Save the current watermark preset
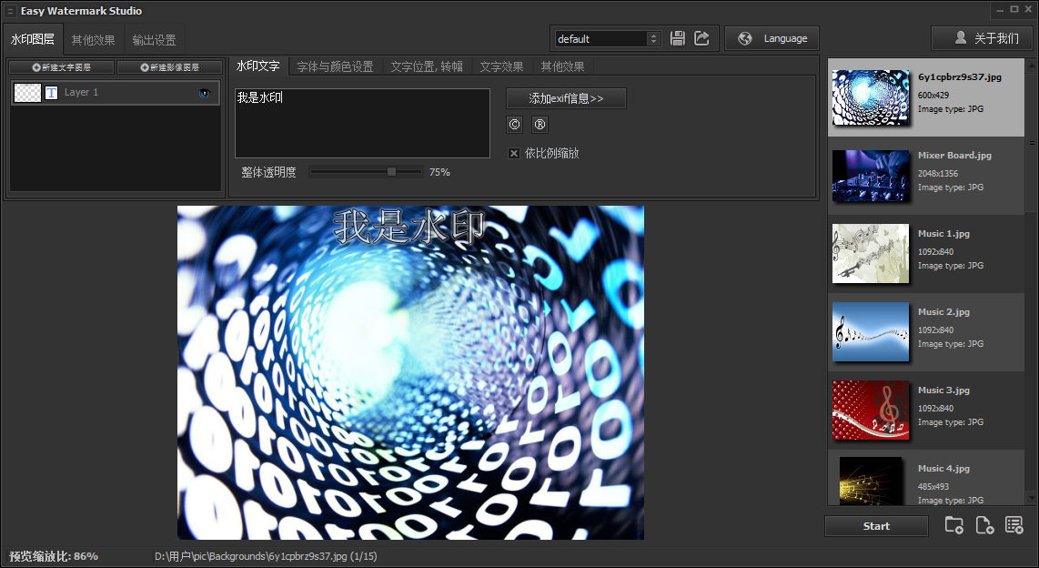 [x=678, y=37]
